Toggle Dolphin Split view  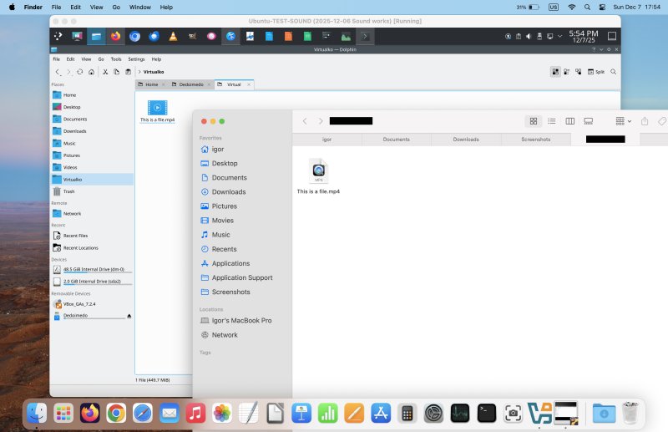click(596, 72)
